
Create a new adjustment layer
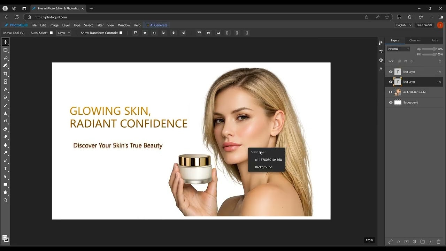coord(415,242)
